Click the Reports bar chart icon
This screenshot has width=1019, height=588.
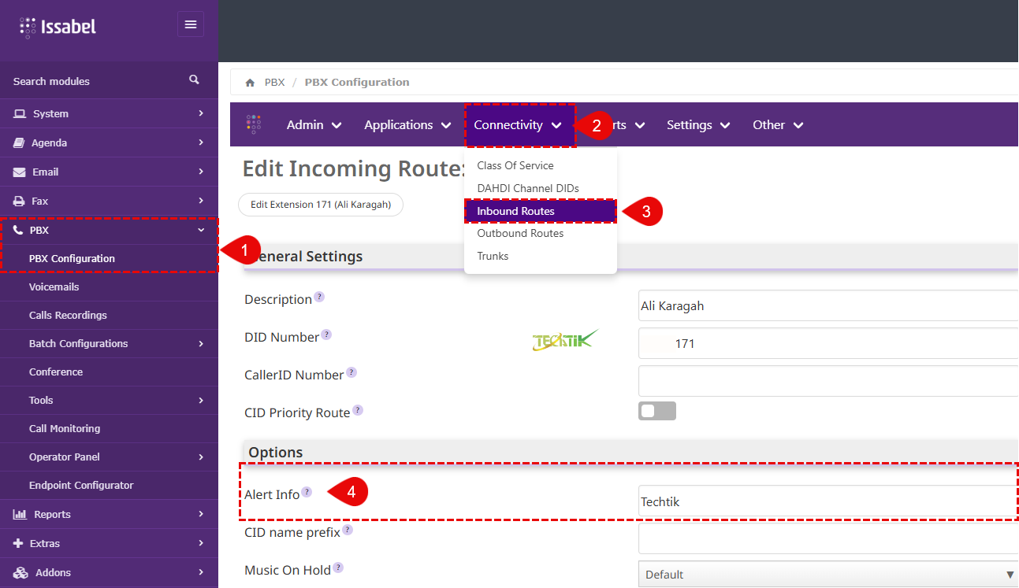[20, 514]
